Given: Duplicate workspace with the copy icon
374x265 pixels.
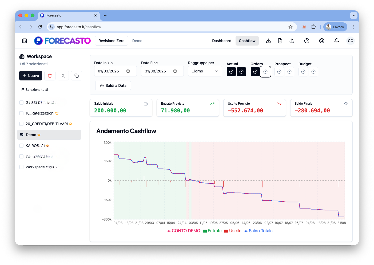Looking at the screenshot, I should tap(77, 76).
